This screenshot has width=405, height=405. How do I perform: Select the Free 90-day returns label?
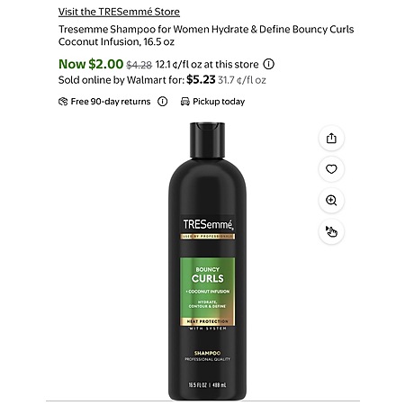(111, 102)
